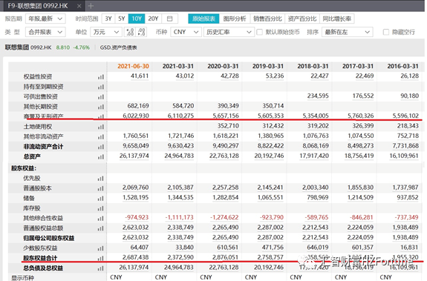This screenshot has height=281, width=427.
Task: Open 类型 dropdown showing 合并报表
Action: pyautogui.click(x=45, y=32)
